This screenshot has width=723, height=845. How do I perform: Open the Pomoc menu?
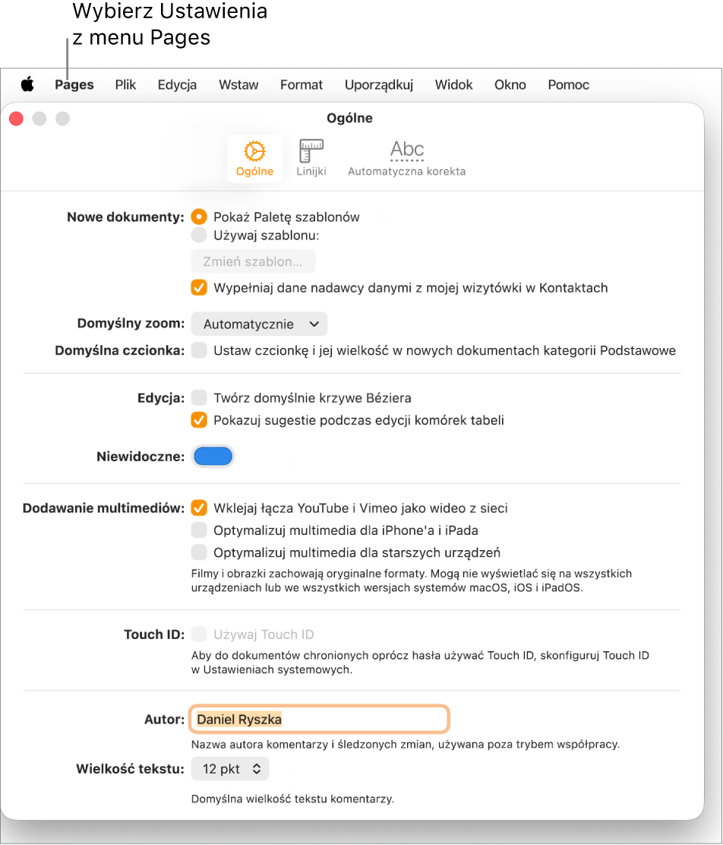(x=568, y=84)
